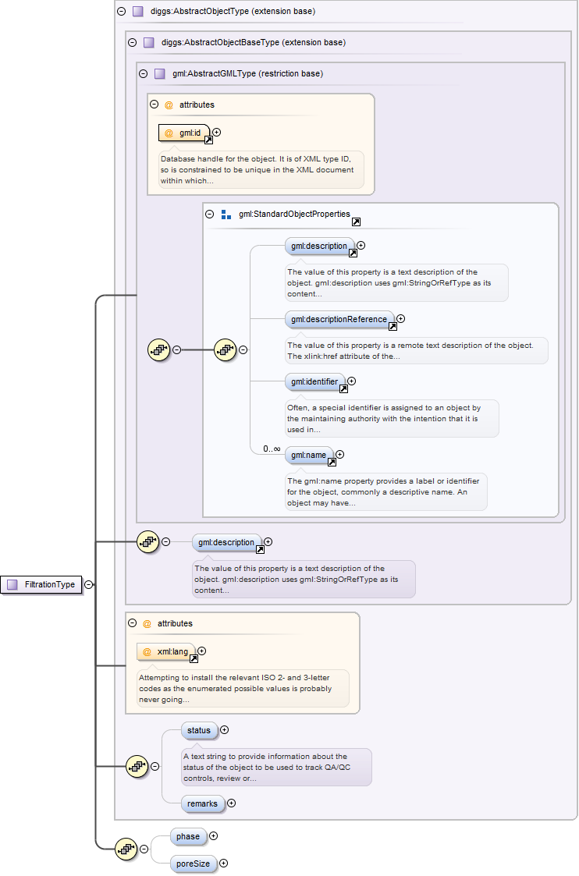This screenshot has height=876, width=579.
Task: Click link arrow on gml:descriptionReference element
Action: [x=393, y=327]
